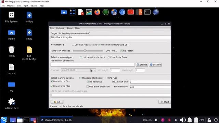This screenshot has height=123, width=219.
Task: Open the workspace switcher icon in the dock
Action: pyautogui.click(x=72, y=12)
